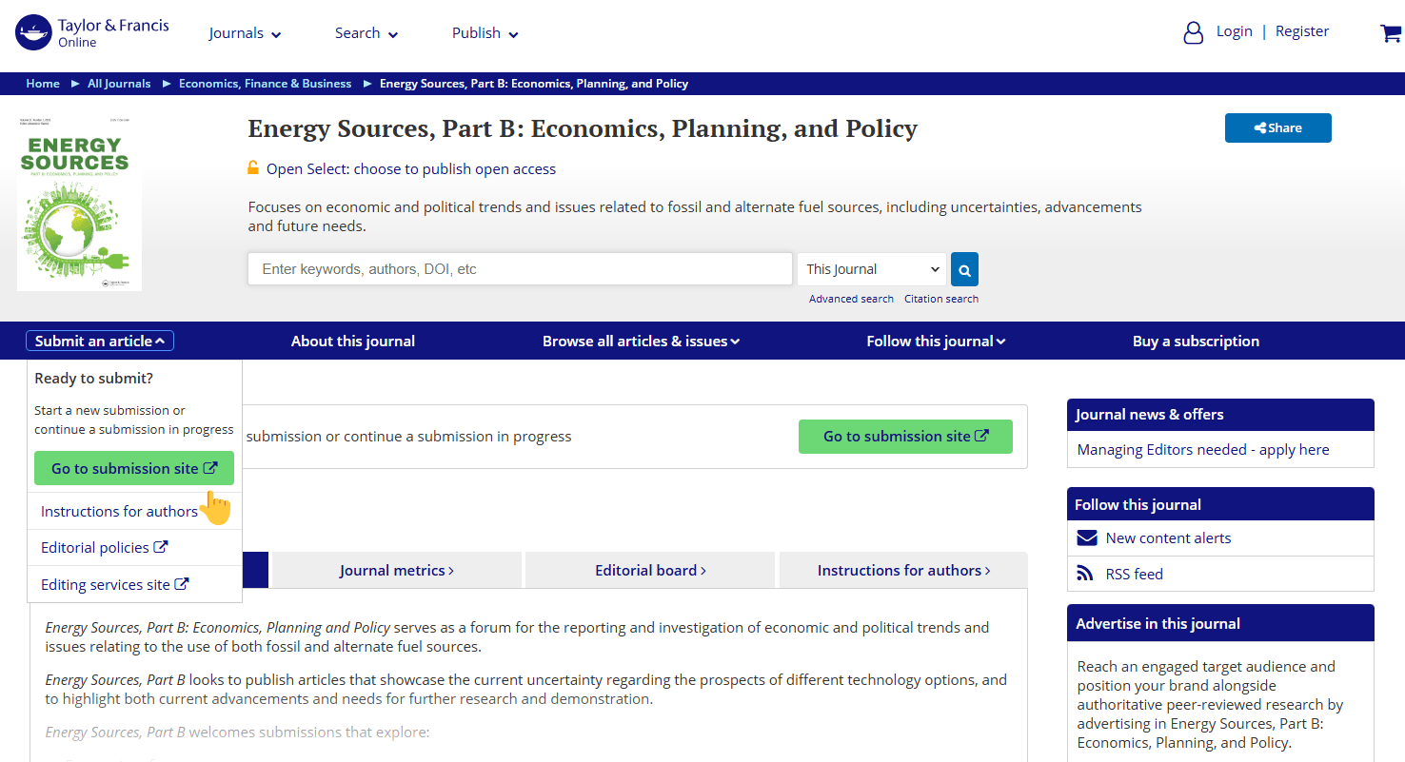Select Instructions for authors in dropdown menu
Image resolution: width=1405 pixels, height=762 pixels.
pyautogui.click(x=120, y=512)
